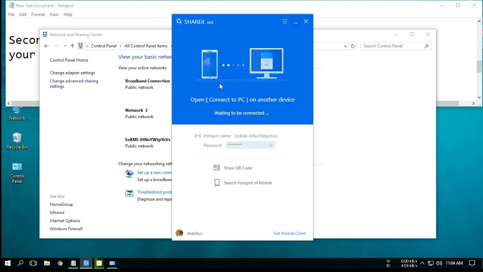
Task: Click Control Panel breadcrumb item
Action: [104, 46]
